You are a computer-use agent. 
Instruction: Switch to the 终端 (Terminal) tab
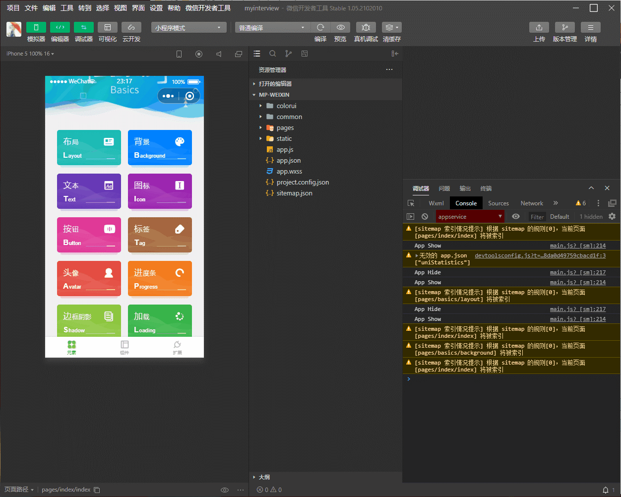(x=486, y=188)
